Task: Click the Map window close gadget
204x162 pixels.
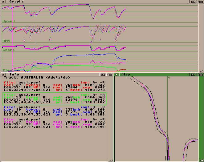Action: pos(116,75)
